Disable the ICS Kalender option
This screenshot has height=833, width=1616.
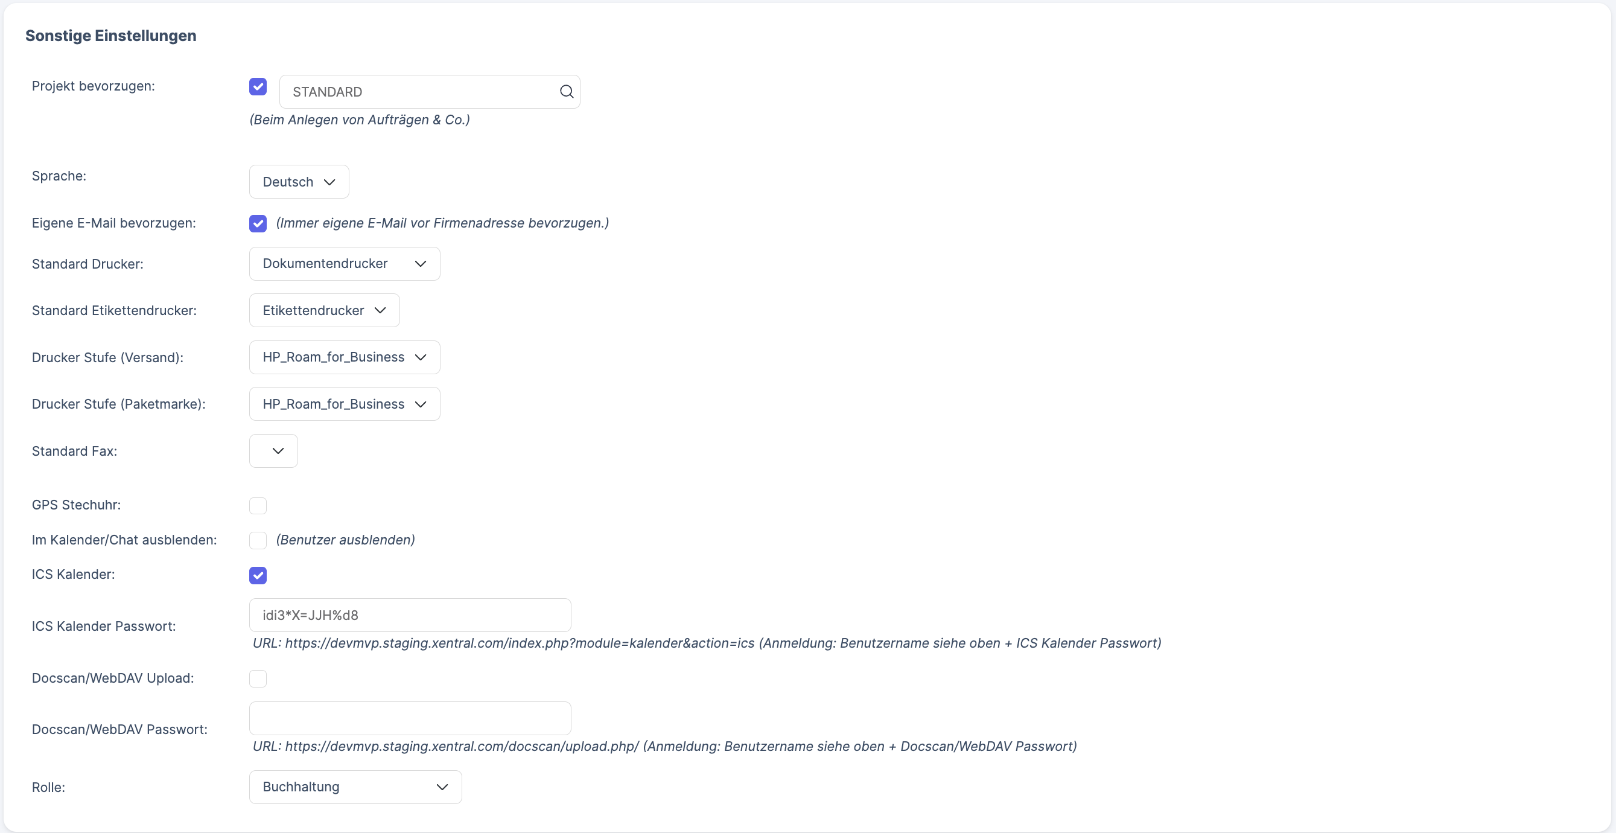pyautogui.click(x=258, y=575)
